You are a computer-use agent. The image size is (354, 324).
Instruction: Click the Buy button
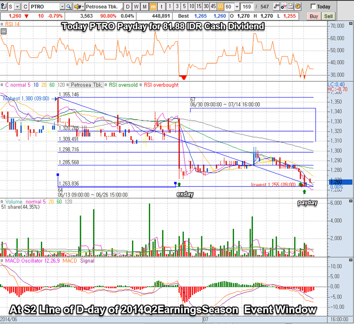point(314,16)
